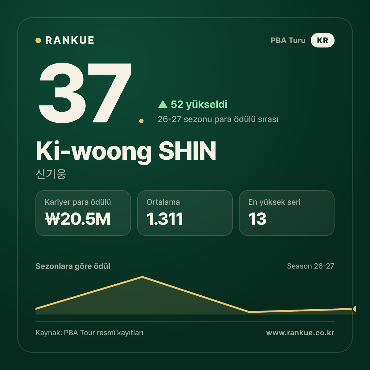
Task: Open the Ortalama stat card
Action: point(185,213)
